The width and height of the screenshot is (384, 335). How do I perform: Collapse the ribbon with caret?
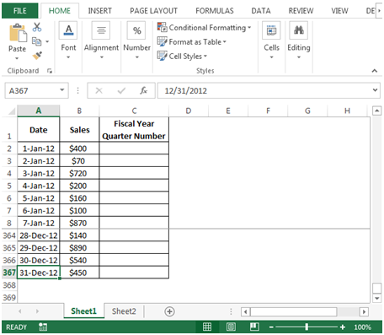[375, 71]
